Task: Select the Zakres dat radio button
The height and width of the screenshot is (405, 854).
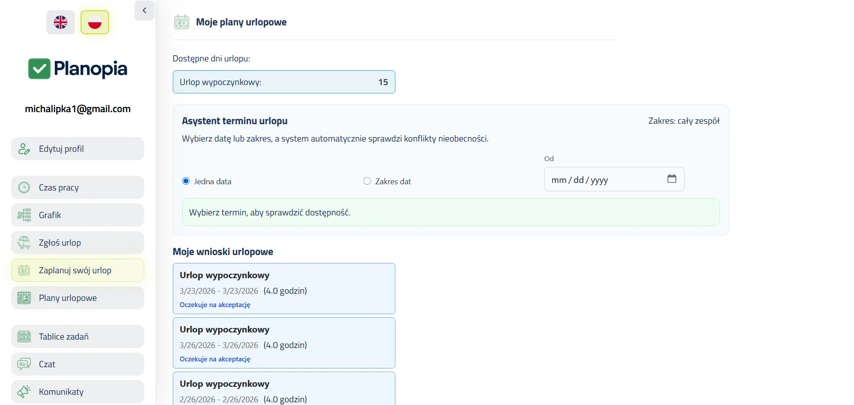Action: coord(367,181)
